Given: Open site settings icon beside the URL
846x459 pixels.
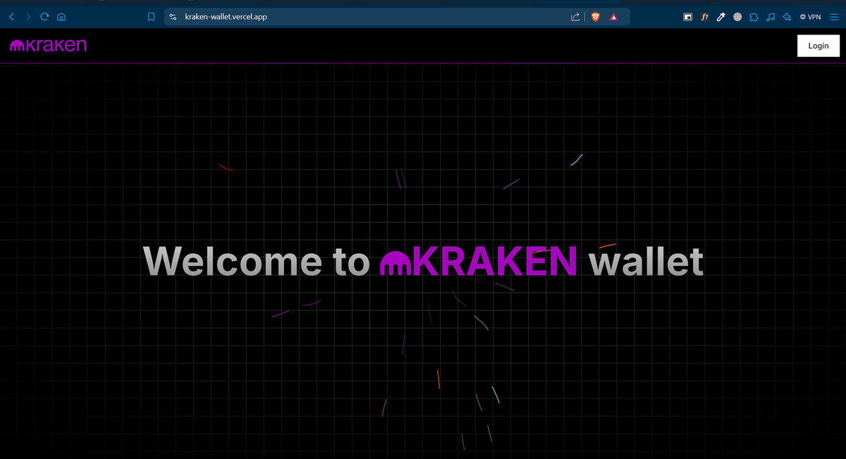Looking at the screenshot, I should tap(173, 17).
